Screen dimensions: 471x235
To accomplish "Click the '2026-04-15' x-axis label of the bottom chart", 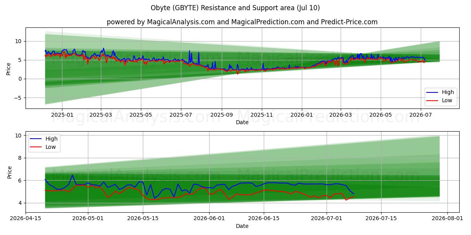I will coord(26,219).
